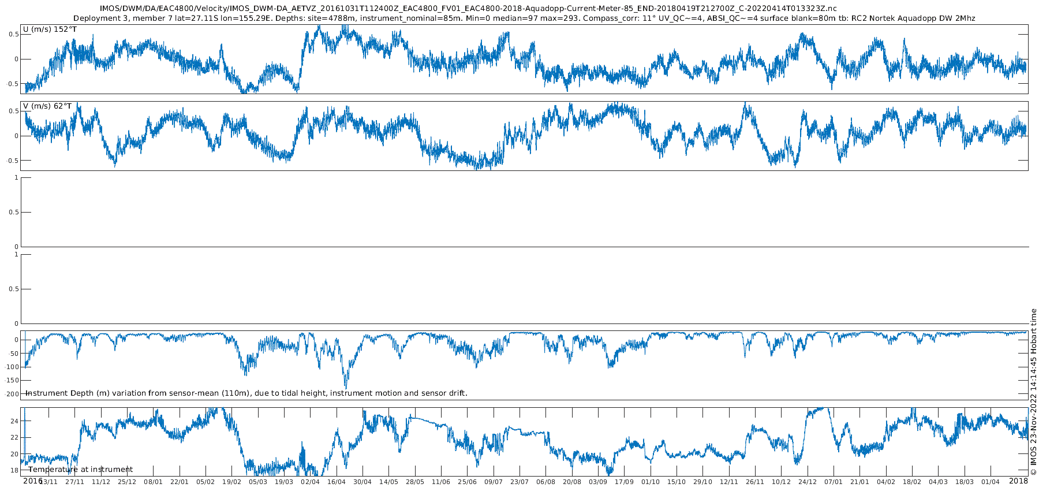Click the 'V (m/s) 62°T' panel label
Image resolution: width=1039 pixels, height=491 pixels.
[47, 106]
